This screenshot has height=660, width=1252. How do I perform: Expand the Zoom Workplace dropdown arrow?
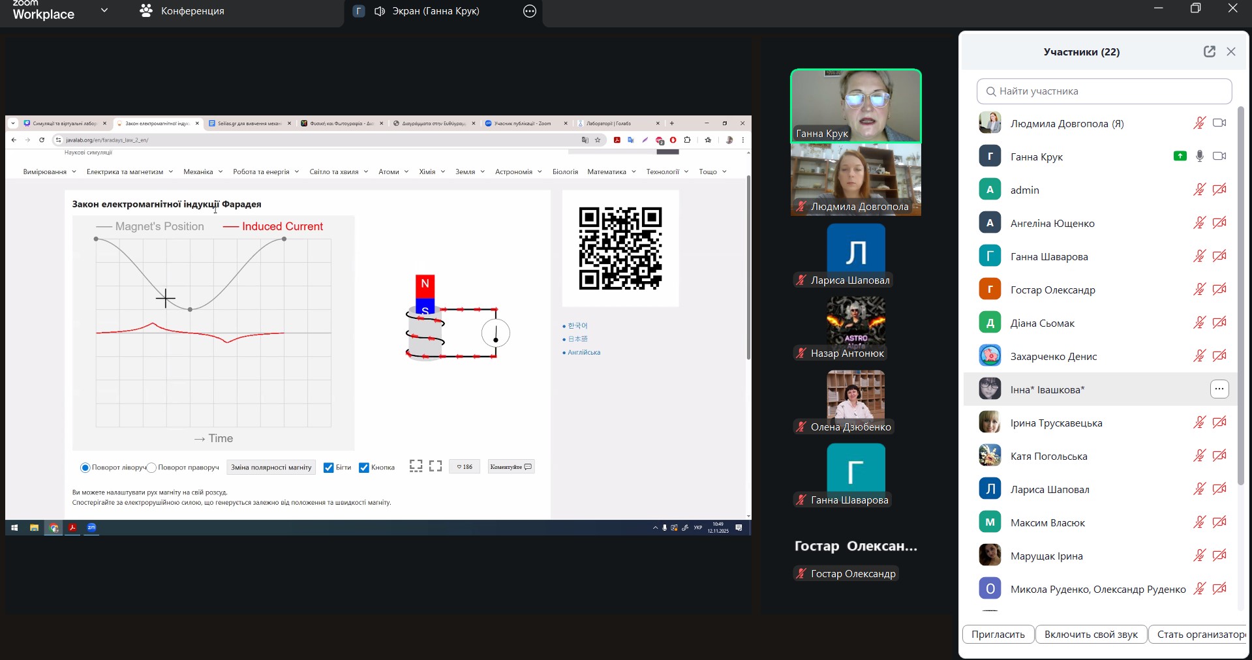tap(104, 10)
